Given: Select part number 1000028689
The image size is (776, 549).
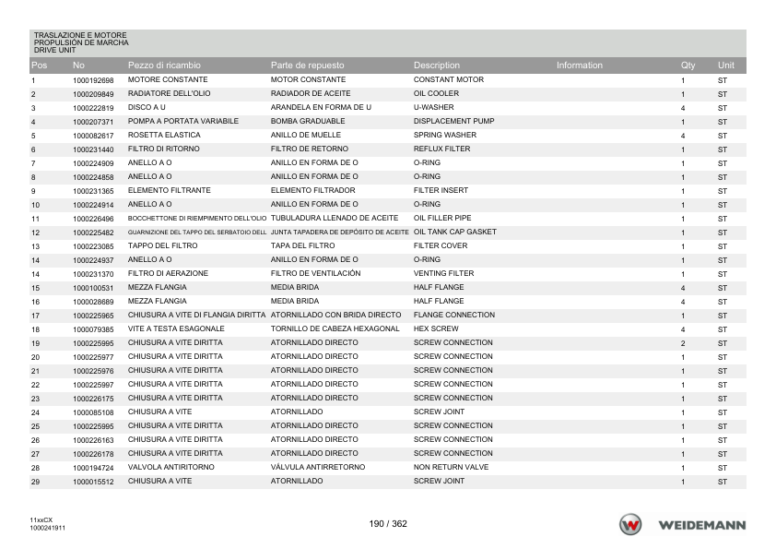Looking at the screenshot, I should click(93, 303).
